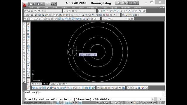The width and height of the screenshot is (187, 105).
Task: Open the Parametric menu
Action: [x=125, y=8]
